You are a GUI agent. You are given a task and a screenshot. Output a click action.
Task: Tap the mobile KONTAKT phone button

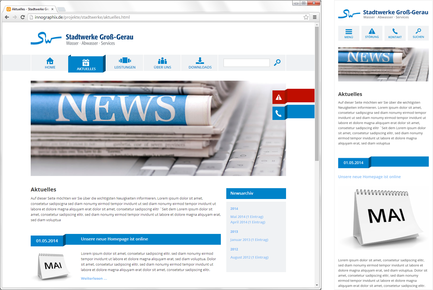395,33
